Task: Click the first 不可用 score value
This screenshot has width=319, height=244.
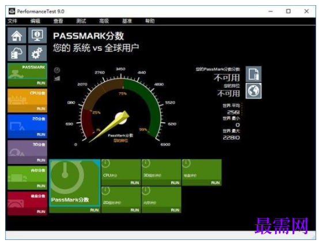Action: coord(227,78)
